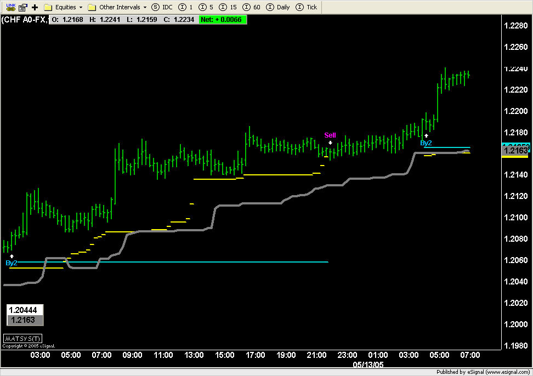Click the By2 signal label near 04:00
Image resolution: width=533 pixels, height=376 pixels.
426,143
